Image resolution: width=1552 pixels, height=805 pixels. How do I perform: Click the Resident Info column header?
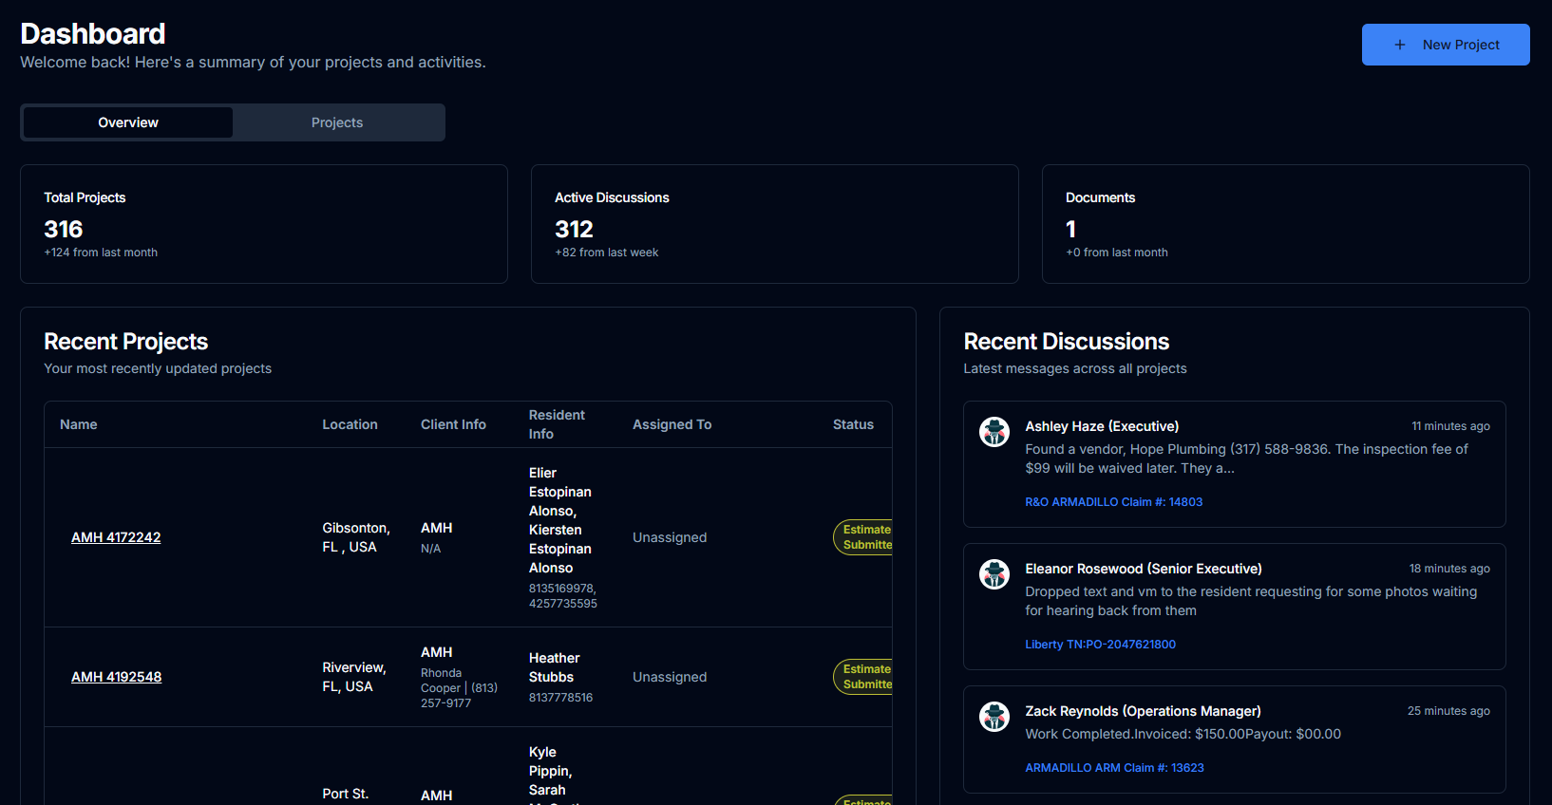pos(557,424)
